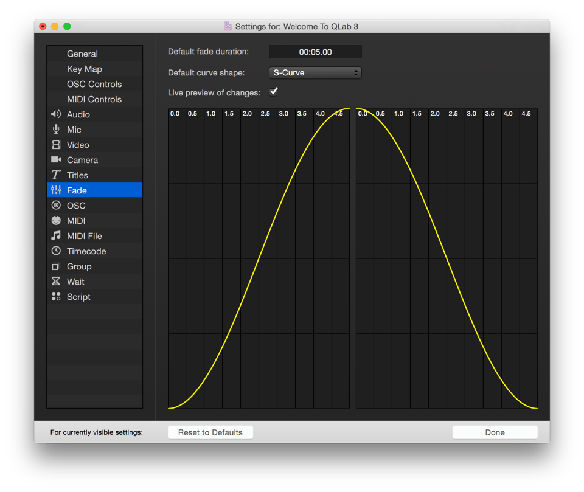Screen dimensions: 584x492
Task: Select the Titles T icon
Action: pyautogui.click(x=56, y=175)
